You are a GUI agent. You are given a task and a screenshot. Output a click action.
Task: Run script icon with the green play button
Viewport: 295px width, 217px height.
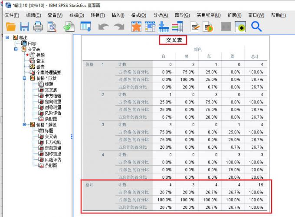click(x=208, y=27)
